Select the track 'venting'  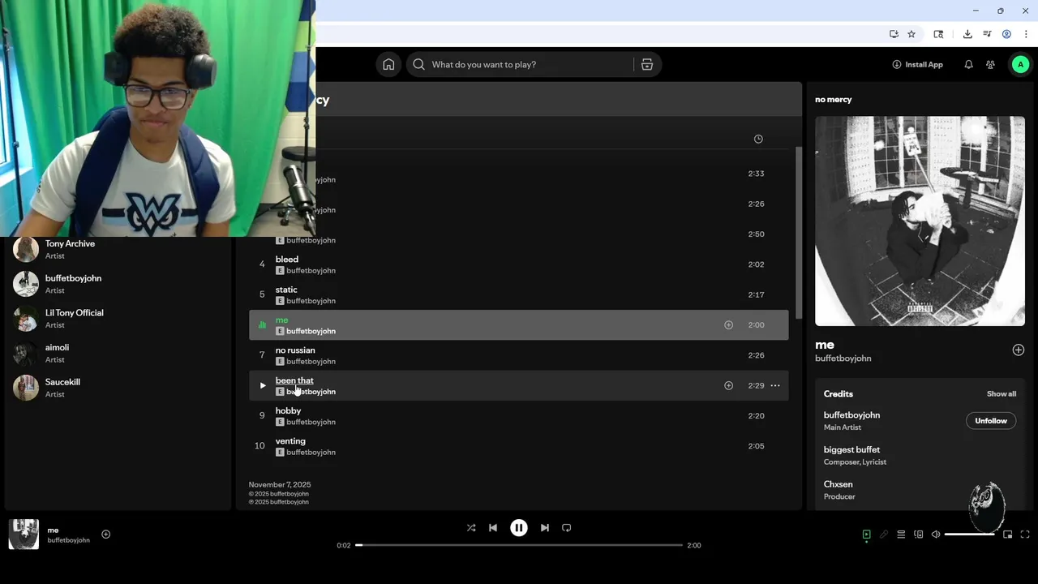(518, 446)
